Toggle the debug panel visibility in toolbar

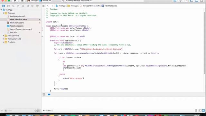[197, 1]
